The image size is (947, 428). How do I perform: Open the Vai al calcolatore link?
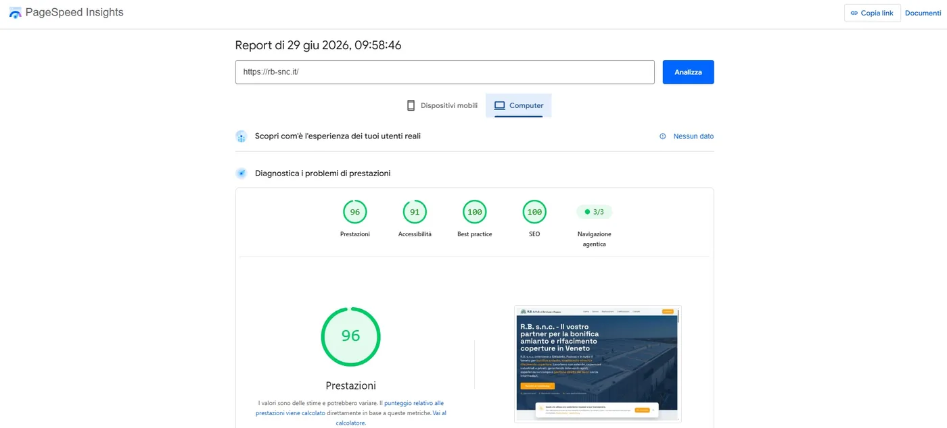tap(391, 418)
